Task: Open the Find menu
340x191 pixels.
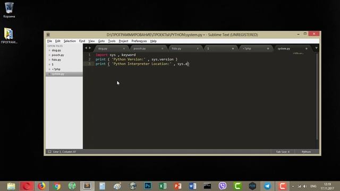Action: (82, 41)
